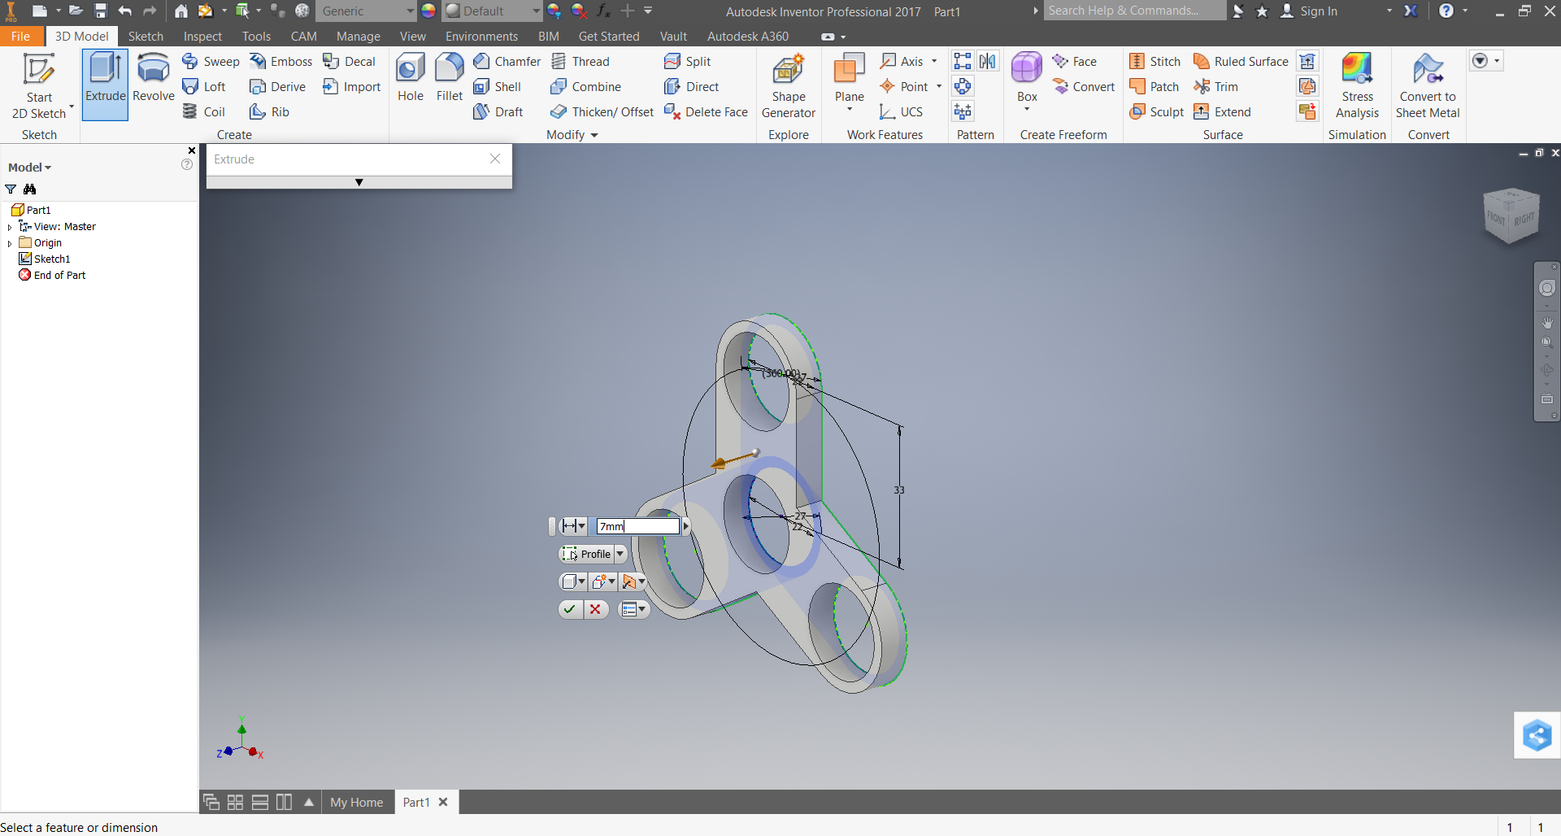Select End of Part in browser

(52, 276)
